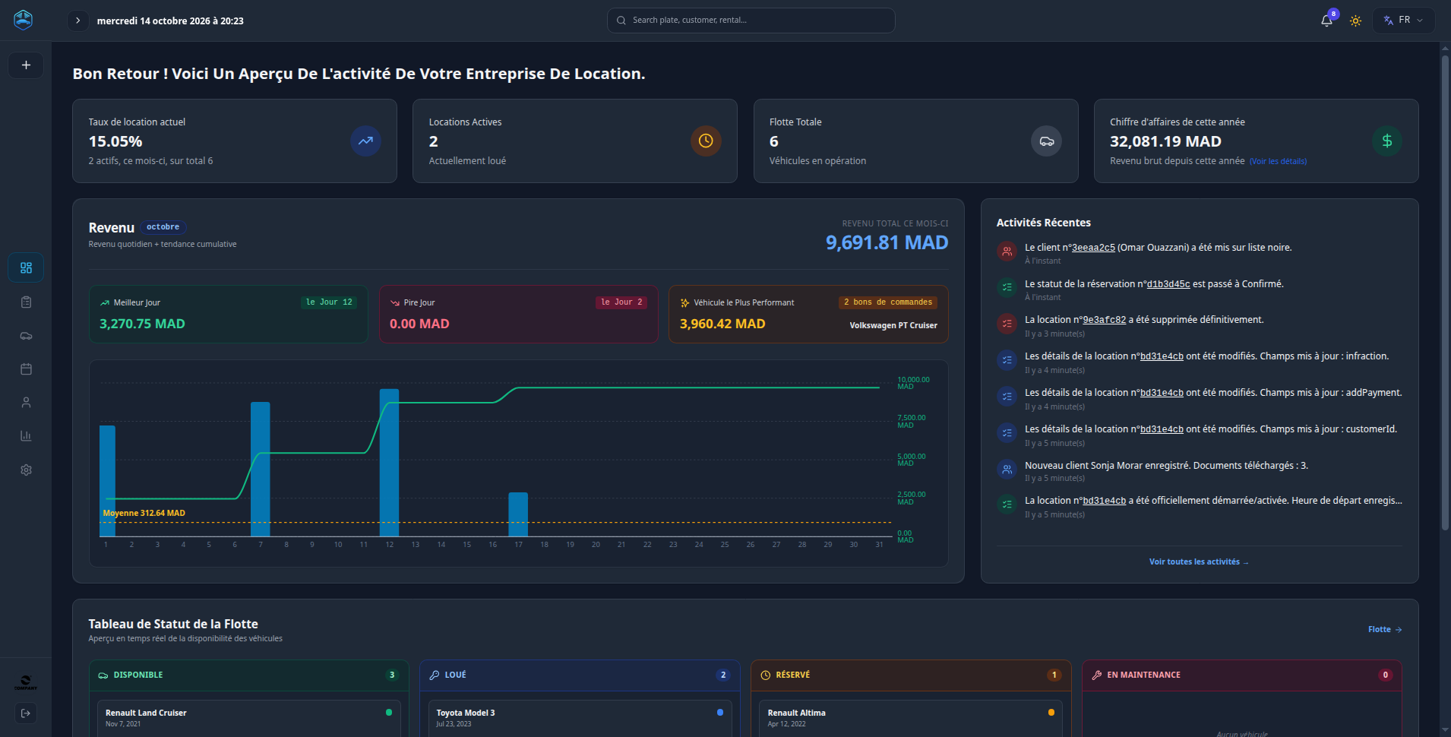Click Voir toutes les activités
The width and height of the screenshot is (1451, 737).
[x=1199, y=562]
